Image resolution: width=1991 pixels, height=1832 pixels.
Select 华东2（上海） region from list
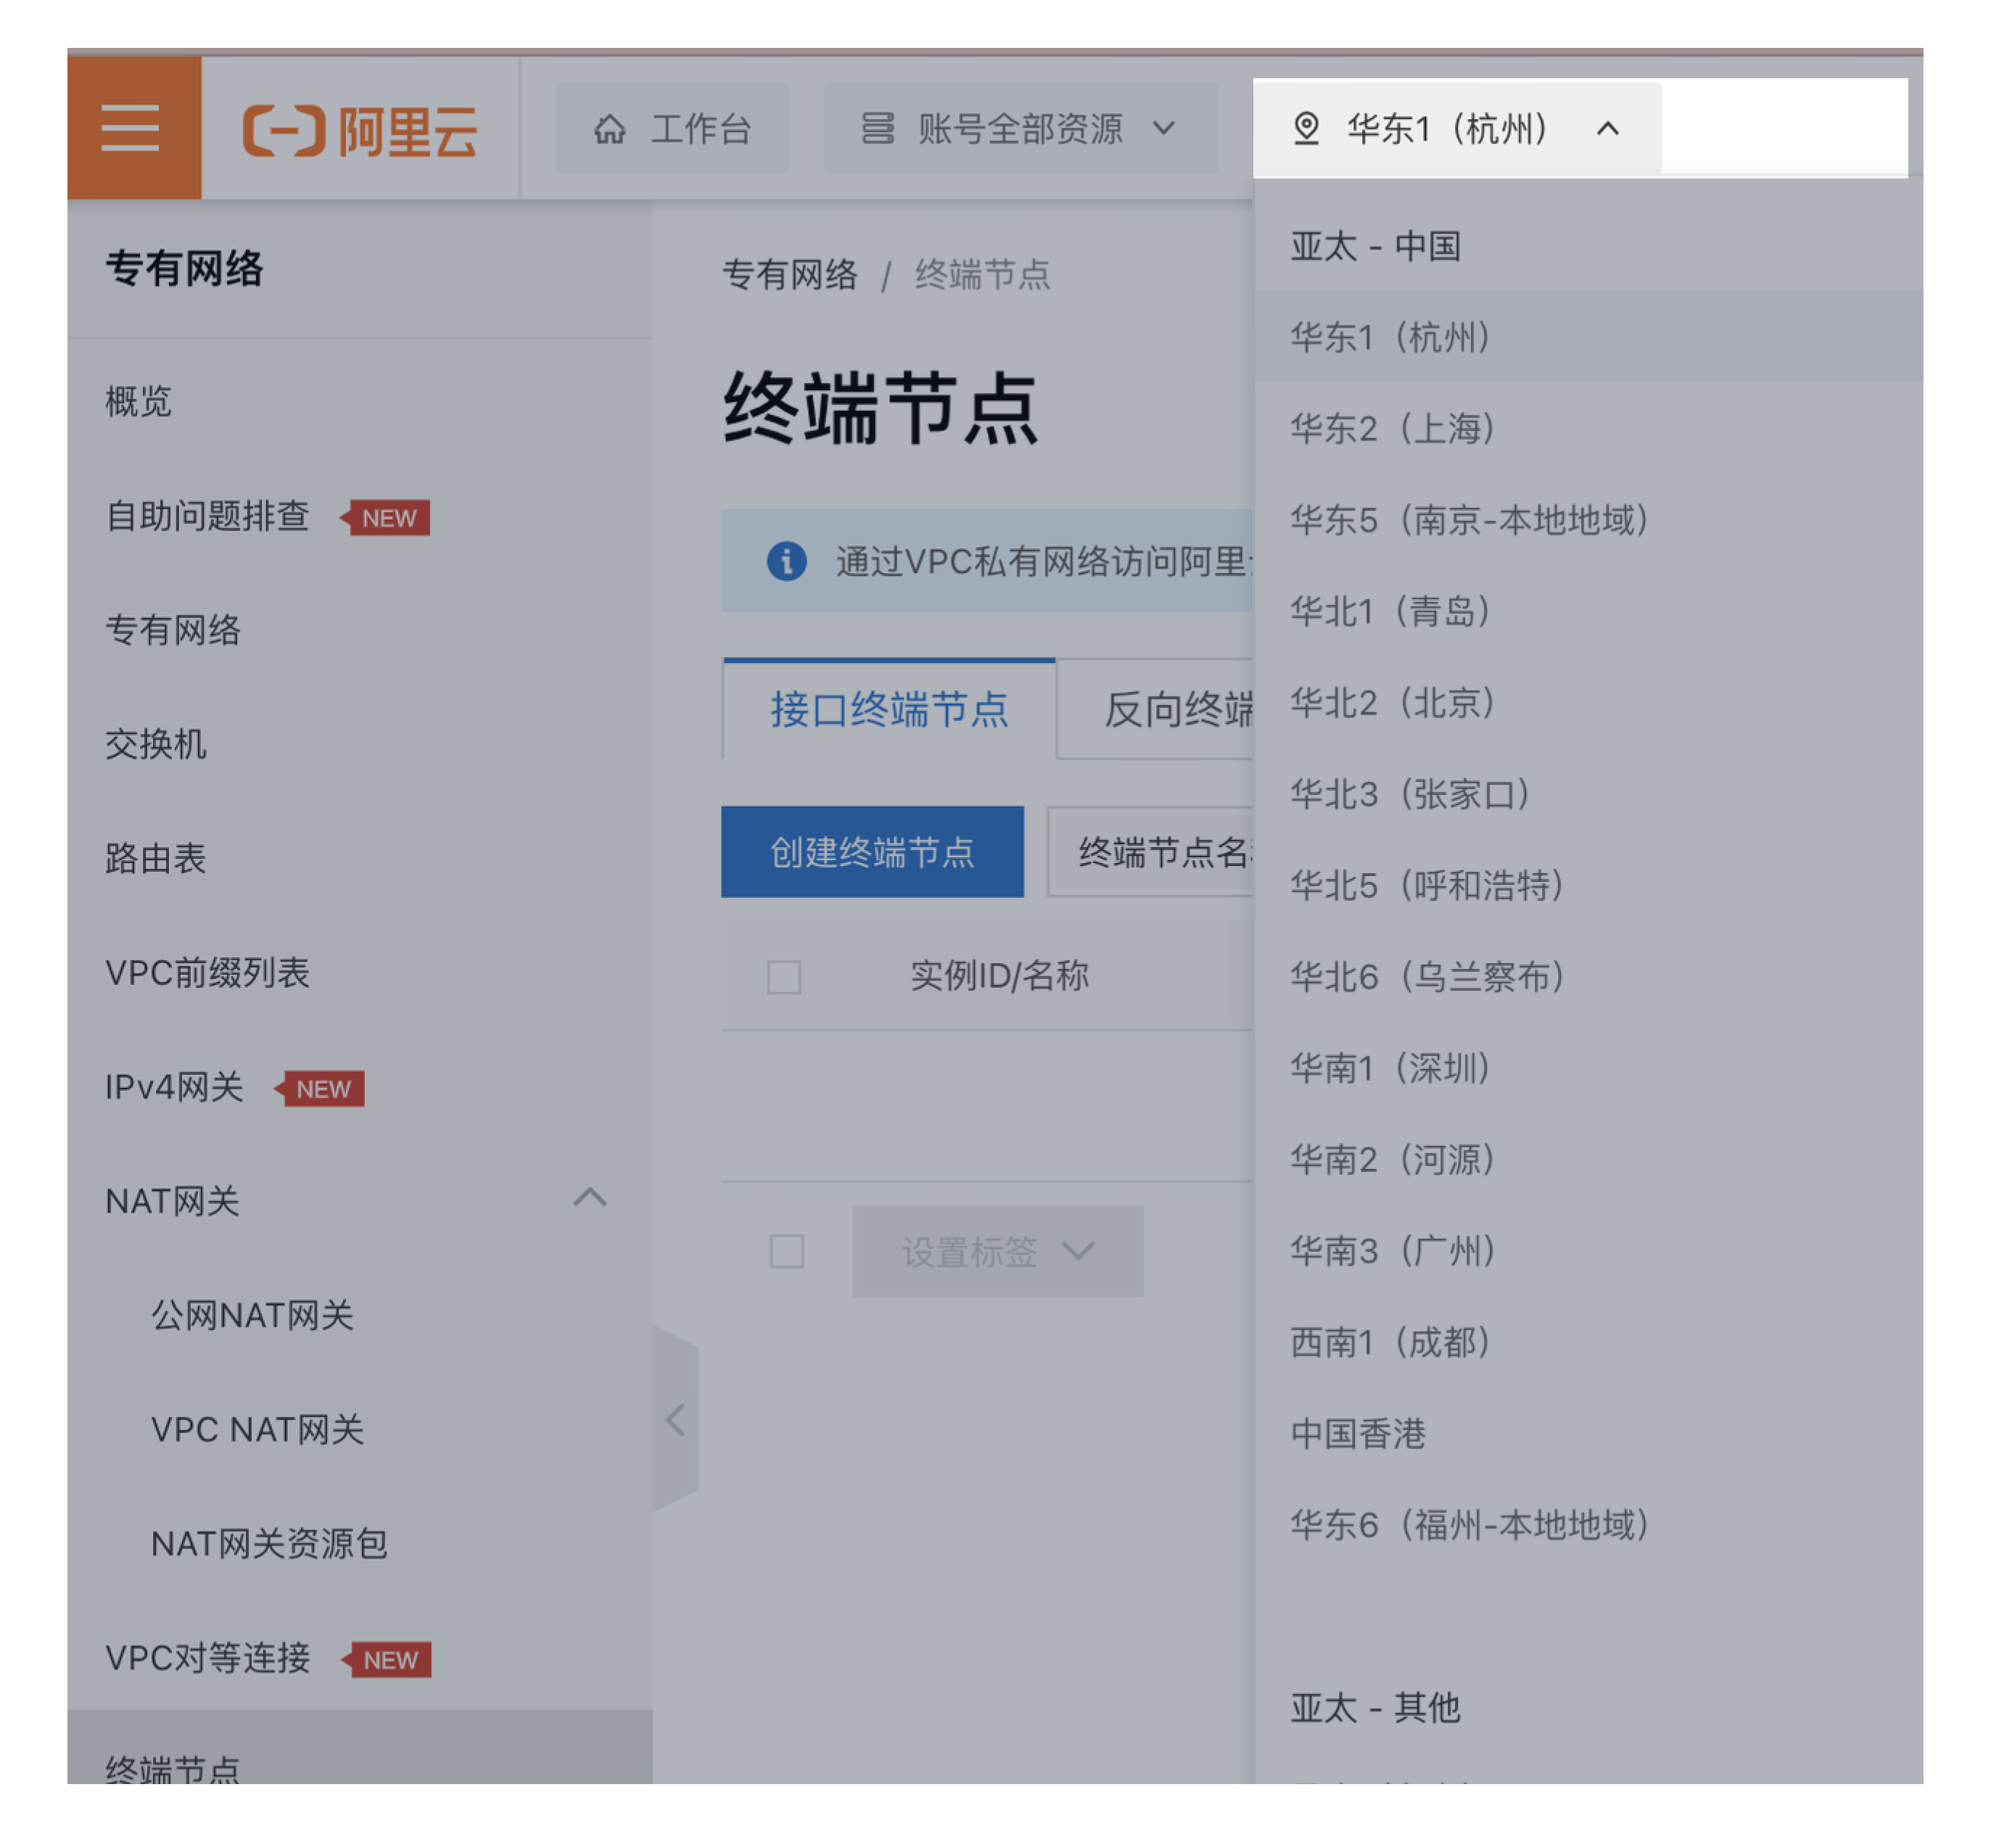[1392, 429]
